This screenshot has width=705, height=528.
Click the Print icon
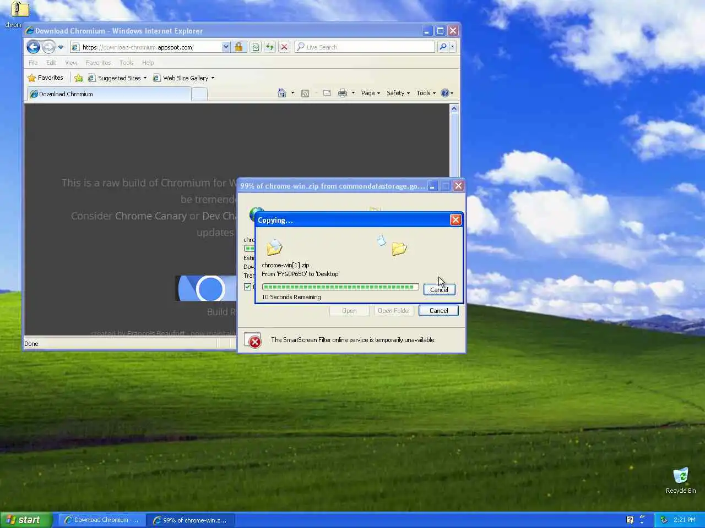point(343,93)
